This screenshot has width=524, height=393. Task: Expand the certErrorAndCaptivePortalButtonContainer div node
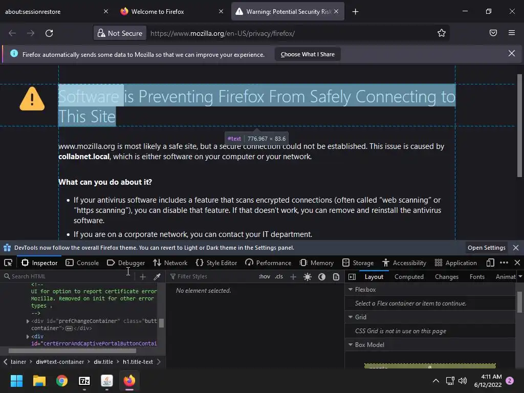[x=28, y=337]
